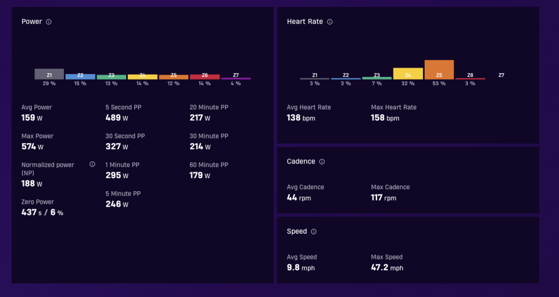Click the heart rate Z7 zone label
This screenshot has width=559, height=297.
(x=501, y=75)
